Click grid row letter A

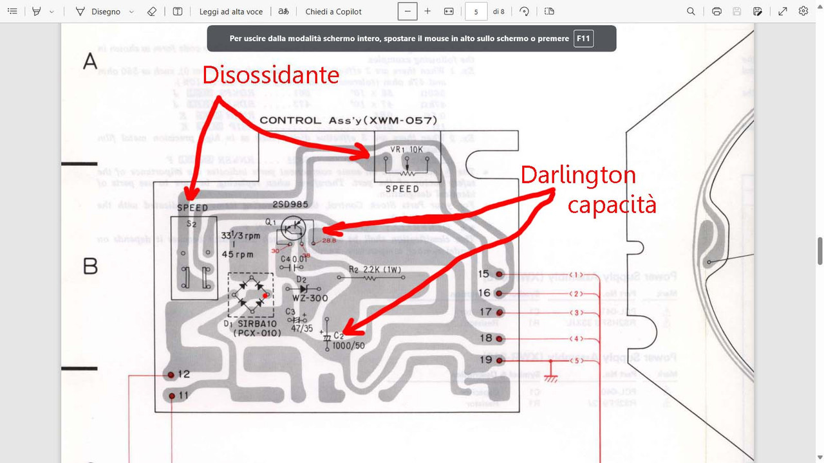(x=90, y=62)
